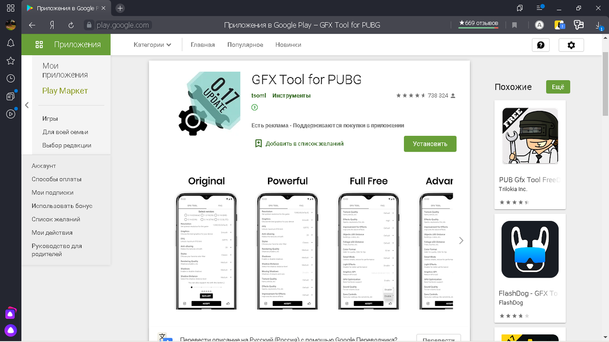The width and height of the screenshot is (609, 342).
Task: Open the video play icon in sidebar
Action: pyautogui.click(x=11, y=114)
